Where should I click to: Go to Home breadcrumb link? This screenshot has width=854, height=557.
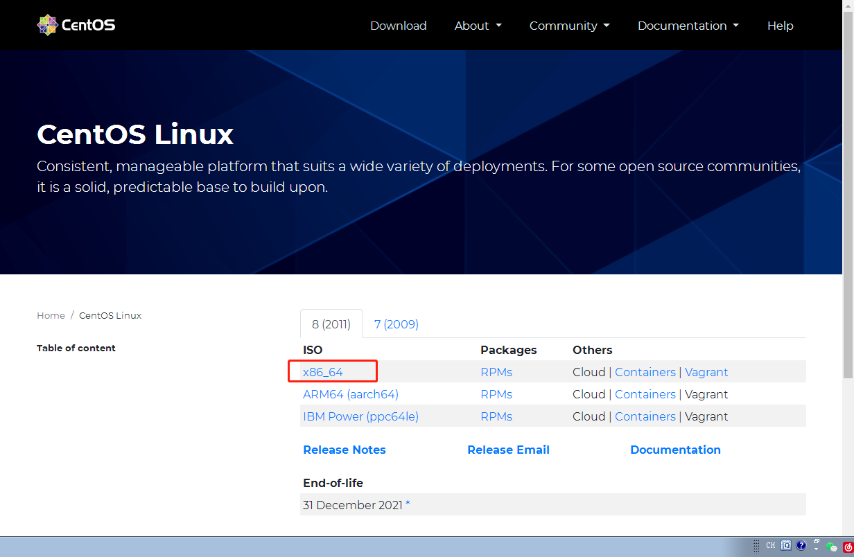coord(51,315)
